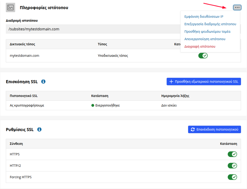This screenshot has height=189, width=247.
Task: Click the site path field /subsites/mytestdomain.com
Action: tap(93, 29)
